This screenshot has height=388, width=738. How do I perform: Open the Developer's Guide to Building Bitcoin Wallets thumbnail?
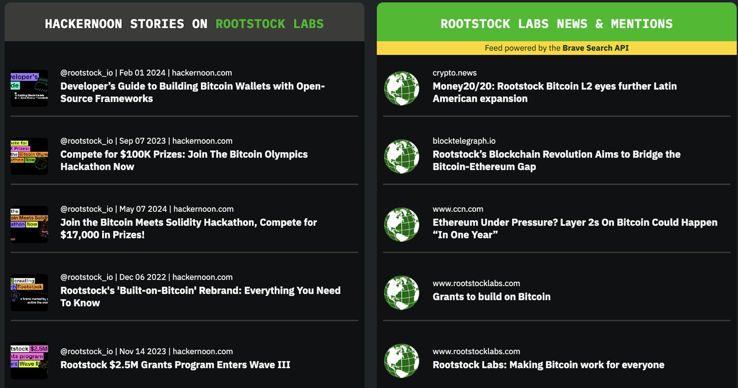[30, 87]
